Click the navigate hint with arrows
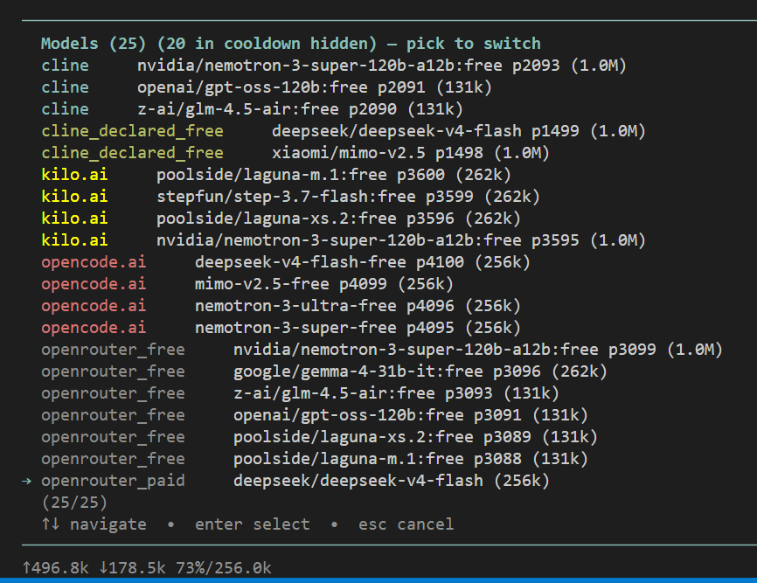Viewport: 757px width, 583px height. 94,524
